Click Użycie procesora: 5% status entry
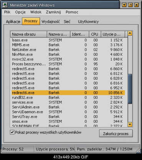 55,149
